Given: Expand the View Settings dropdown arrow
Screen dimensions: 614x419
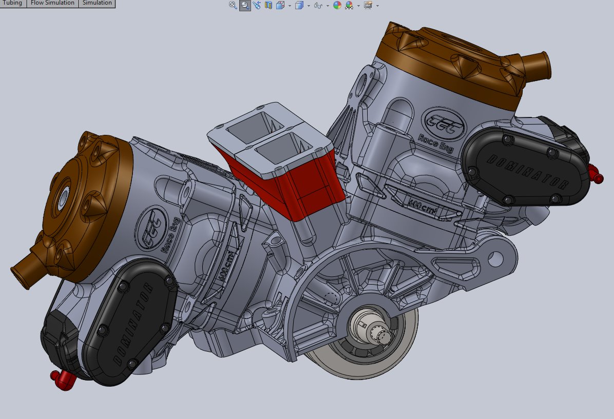Looking at the screenshot, I should (x=377, y=6).
